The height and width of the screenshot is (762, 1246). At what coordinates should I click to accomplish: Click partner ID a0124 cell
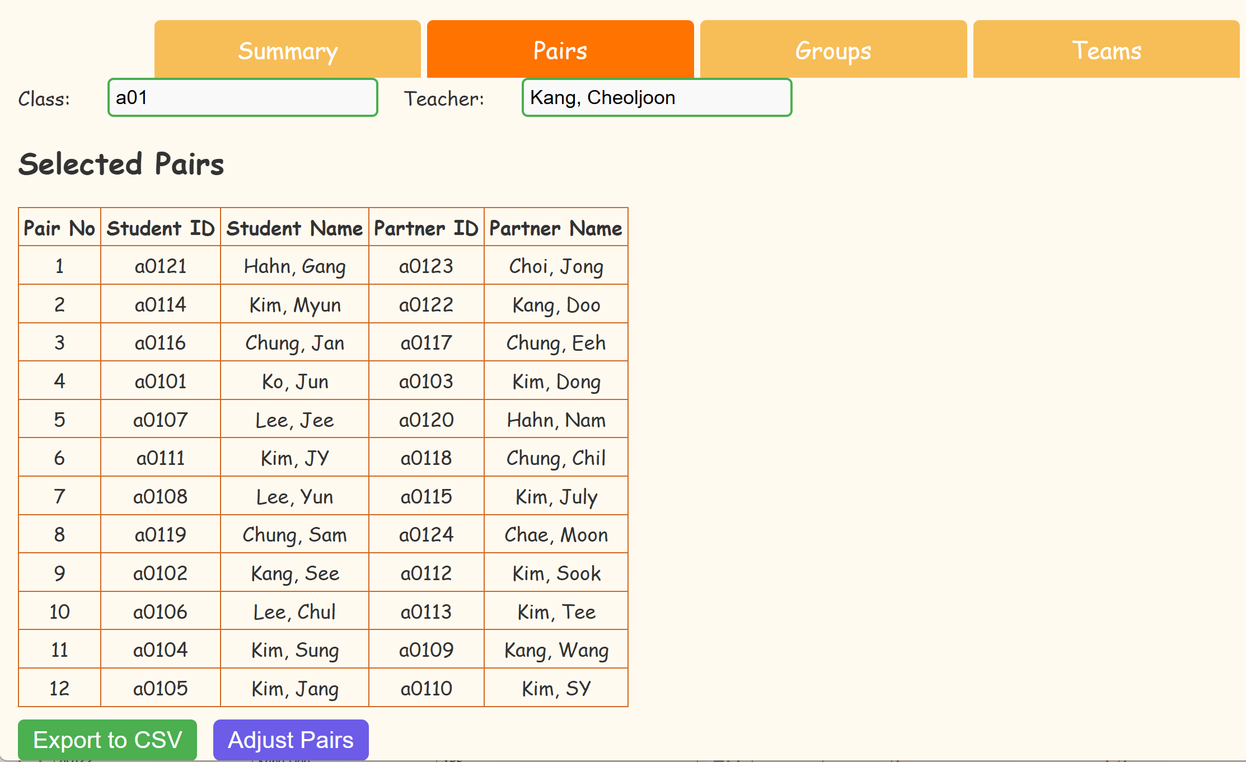coord(426,535)
